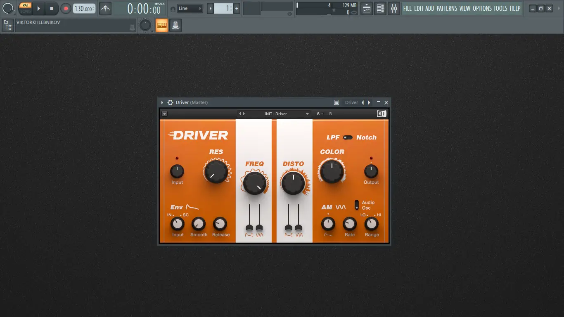Click the 130.000 tempo field
Screen dimensions: 564x317
click(x=84, y=8)
